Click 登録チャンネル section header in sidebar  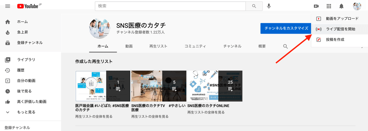(x=17, y=128)
